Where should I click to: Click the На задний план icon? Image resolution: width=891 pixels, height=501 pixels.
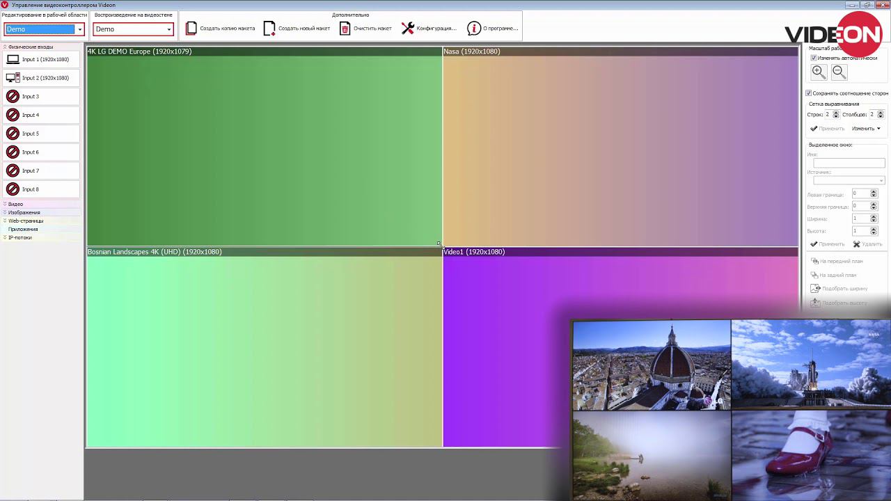tap(815, 275)
